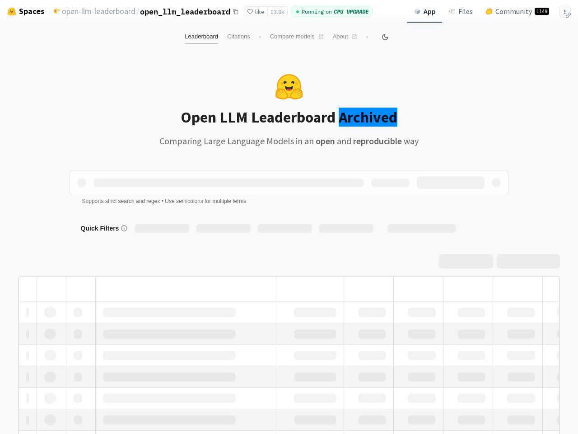Click inside the model search bar
578x434 pixels.
[x=229, y=183]
